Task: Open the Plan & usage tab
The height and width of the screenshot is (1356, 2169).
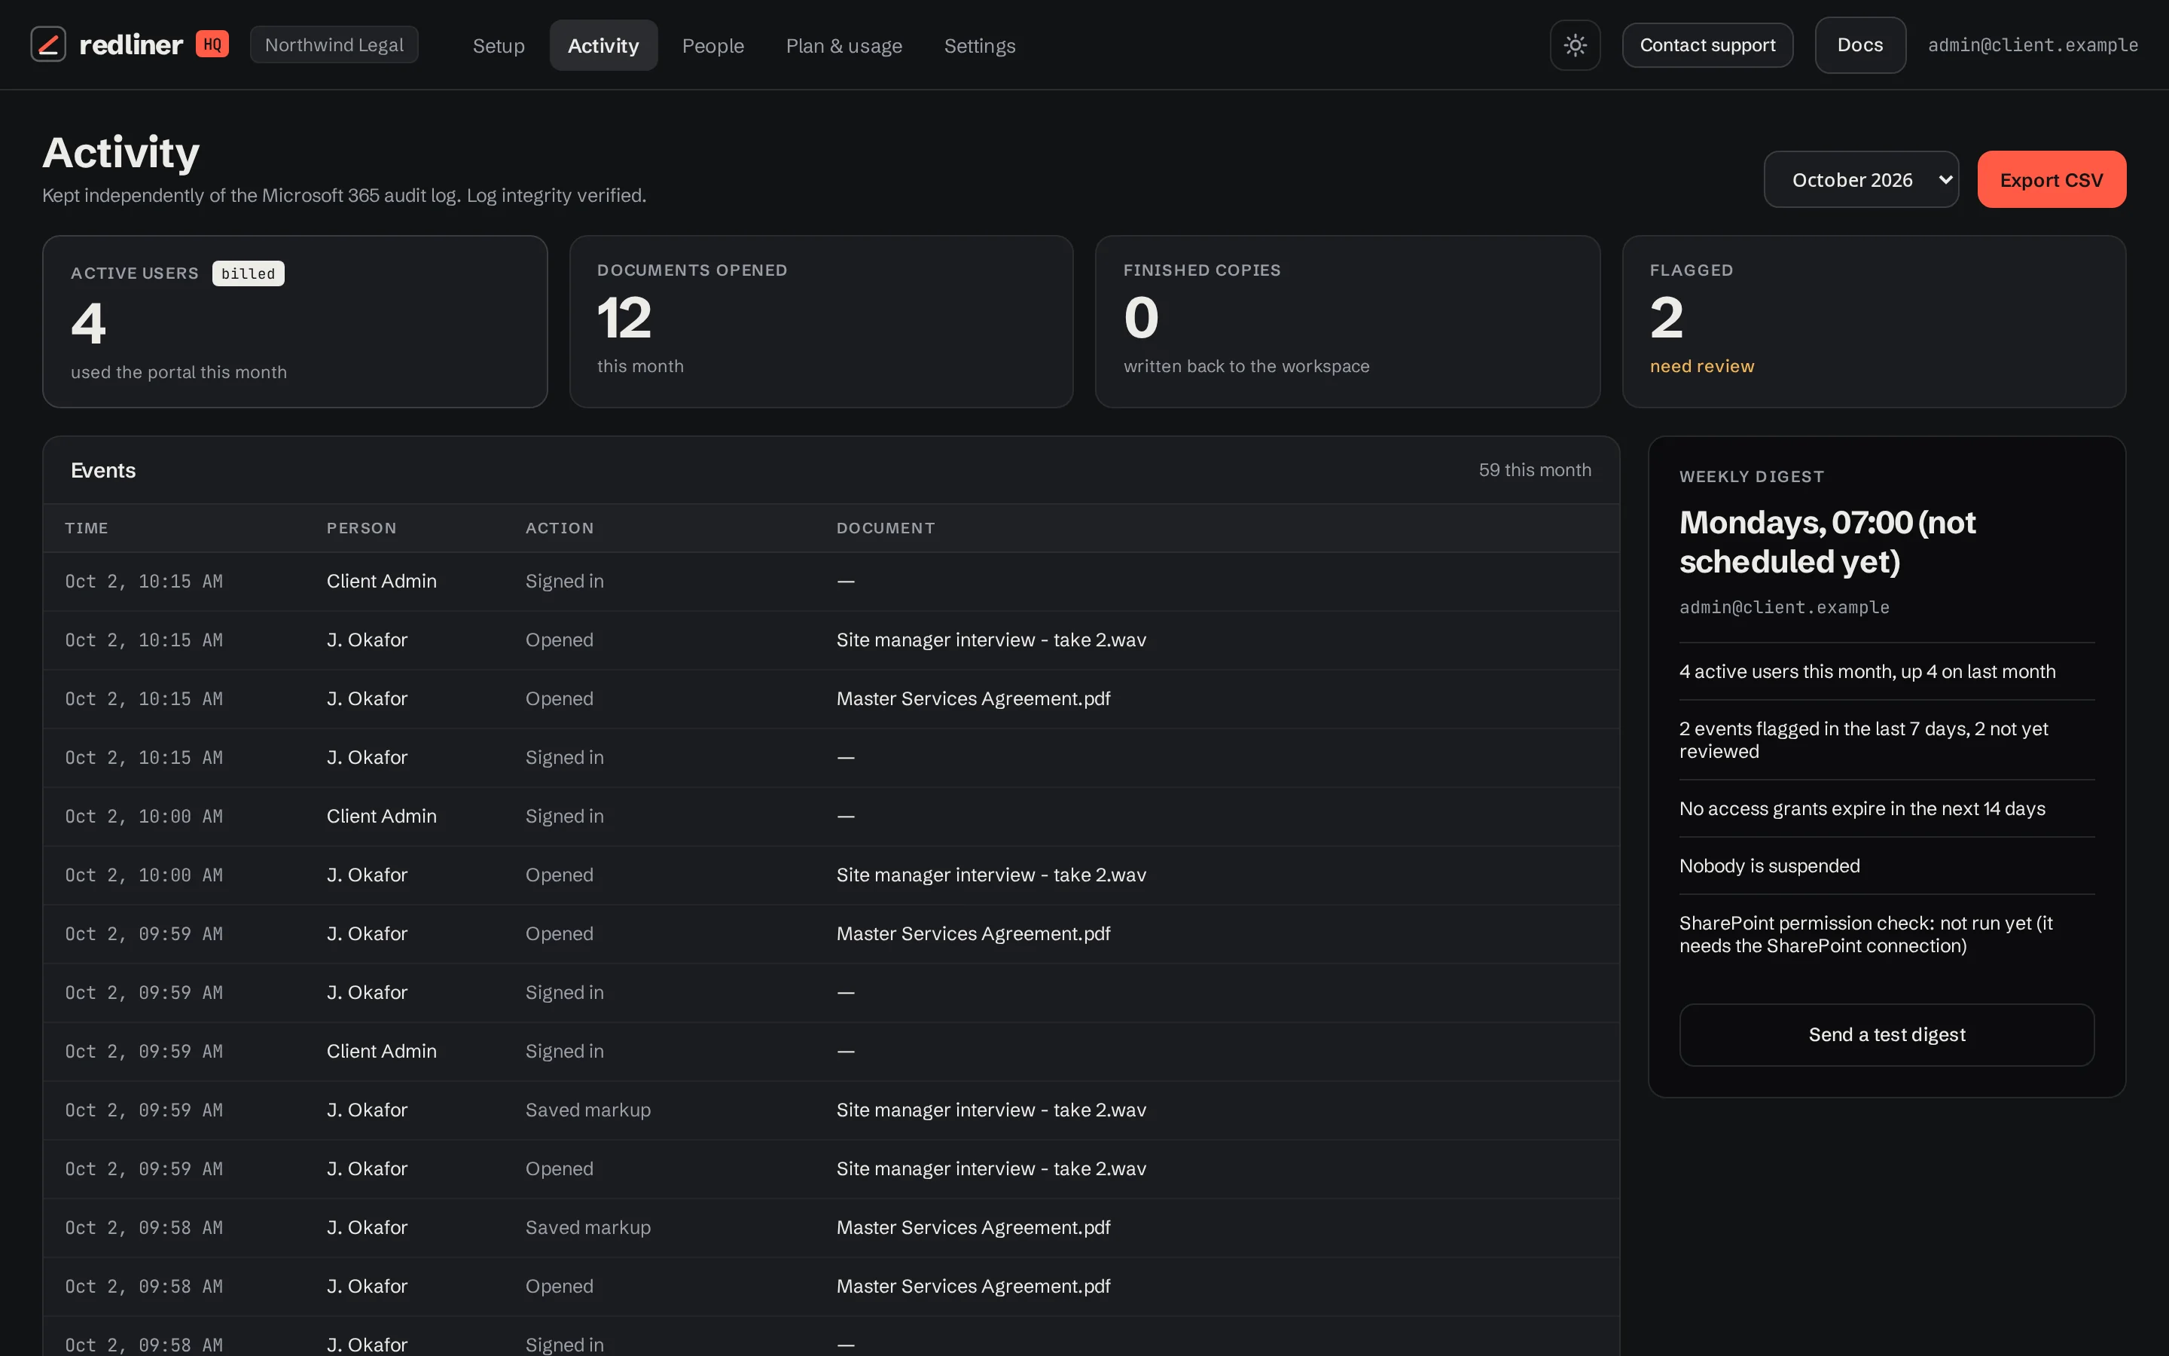Action: (x=843, y=46)
